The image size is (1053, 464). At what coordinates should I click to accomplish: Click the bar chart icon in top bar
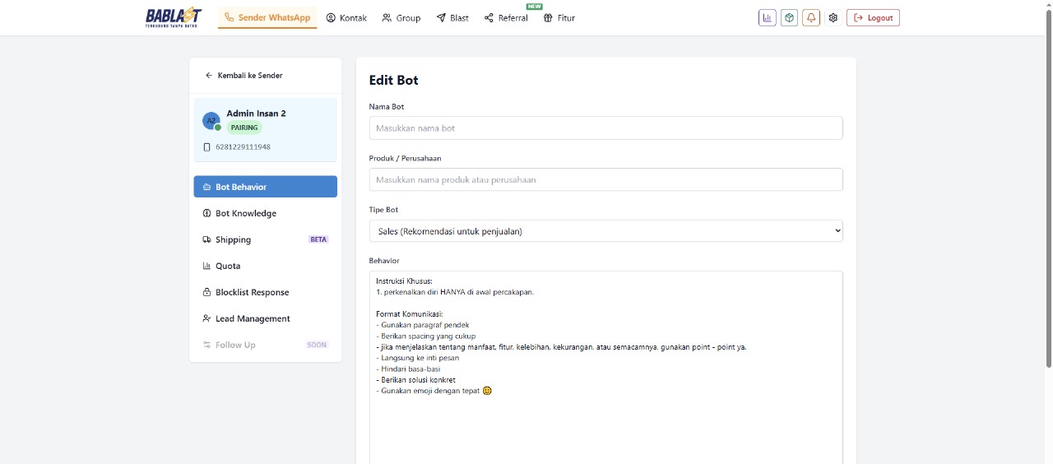(767, 17)
